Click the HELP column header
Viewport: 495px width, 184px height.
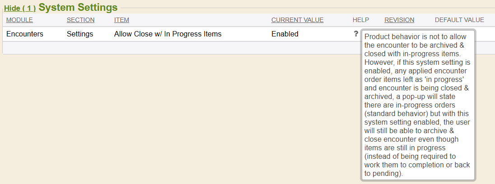pyautogui.click(x=361, y=20)
